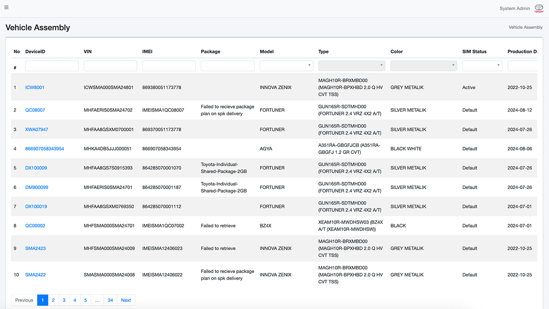Open the hamburger sidebar menu

click(x=6, y=8)
